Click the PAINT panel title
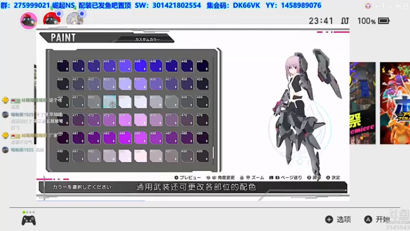Image resolution: width=410 pixels, height=231 pixels. 63,37
